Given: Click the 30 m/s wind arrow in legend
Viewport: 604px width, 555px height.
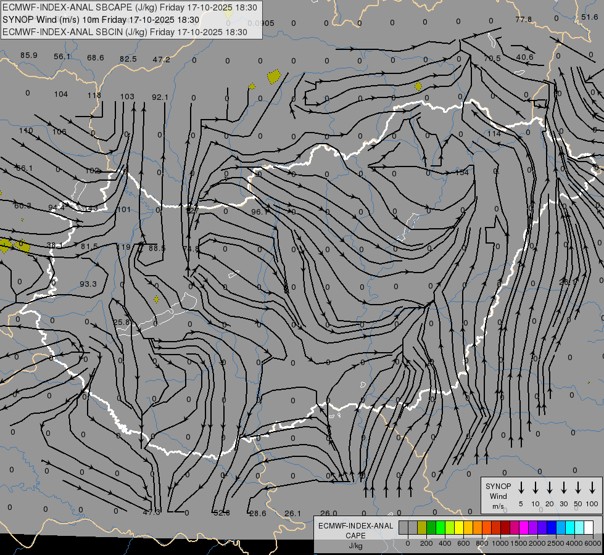Looking at the screenshot, I should coord(563,488).
